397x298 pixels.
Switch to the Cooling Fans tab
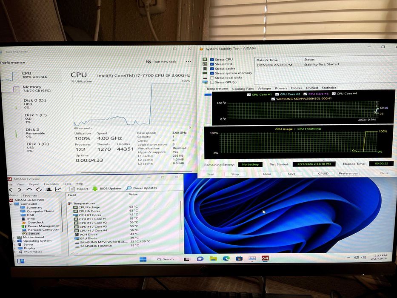click(x=243, y=89)
